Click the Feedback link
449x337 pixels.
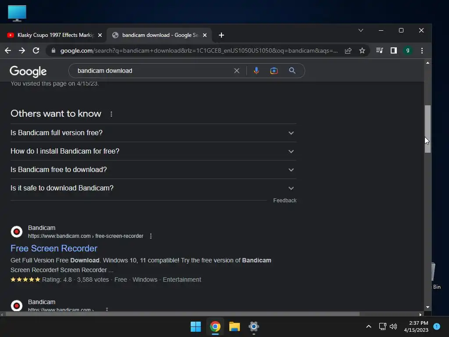coord(285,201)
